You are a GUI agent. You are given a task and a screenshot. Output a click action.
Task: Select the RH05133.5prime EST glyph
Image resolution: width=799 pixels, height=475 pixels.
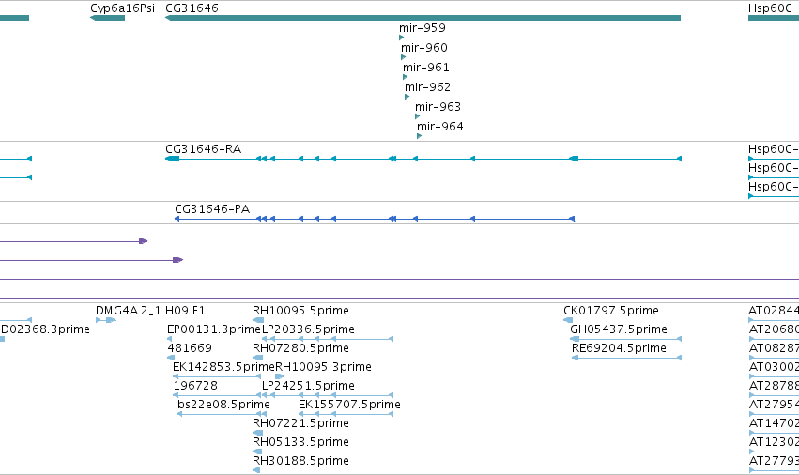tap(257, 452)
